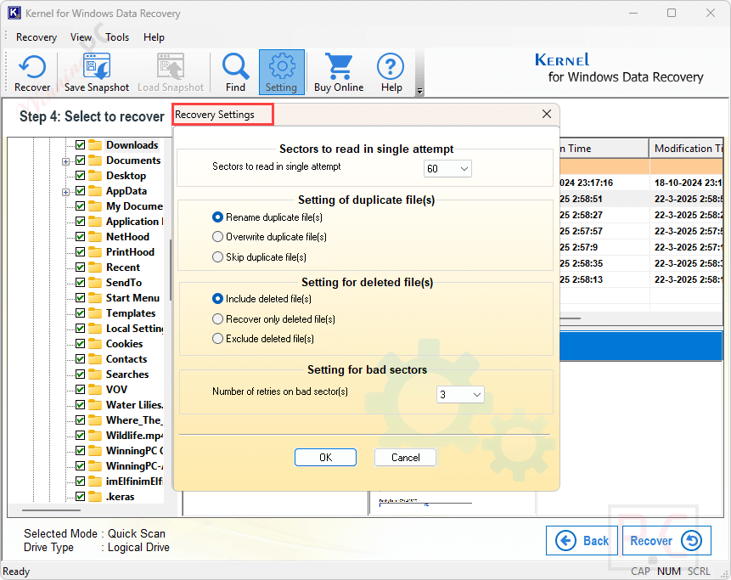Open the View menu
Image resolution: width=731 pixels, height=580 pixels.
click(x=82, y=37)
